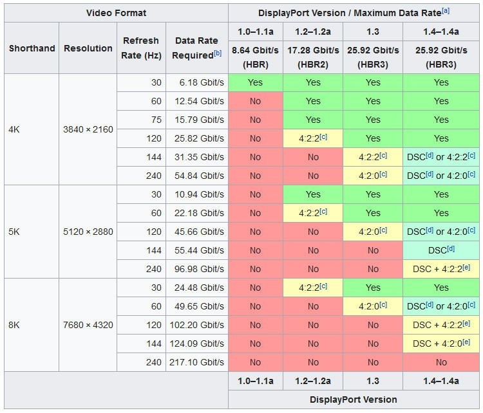
Task: Click footnote [d] in 5K 120 Hz row
Action: point(430,230)
